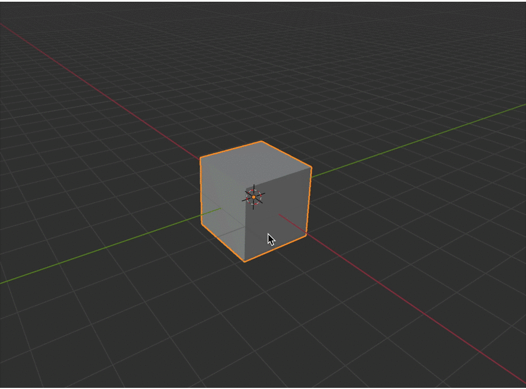Screen dimensions: 526x389
Task: Select the gray cube in the viewport
Action: pyautogui.click(x=256, y=201)
